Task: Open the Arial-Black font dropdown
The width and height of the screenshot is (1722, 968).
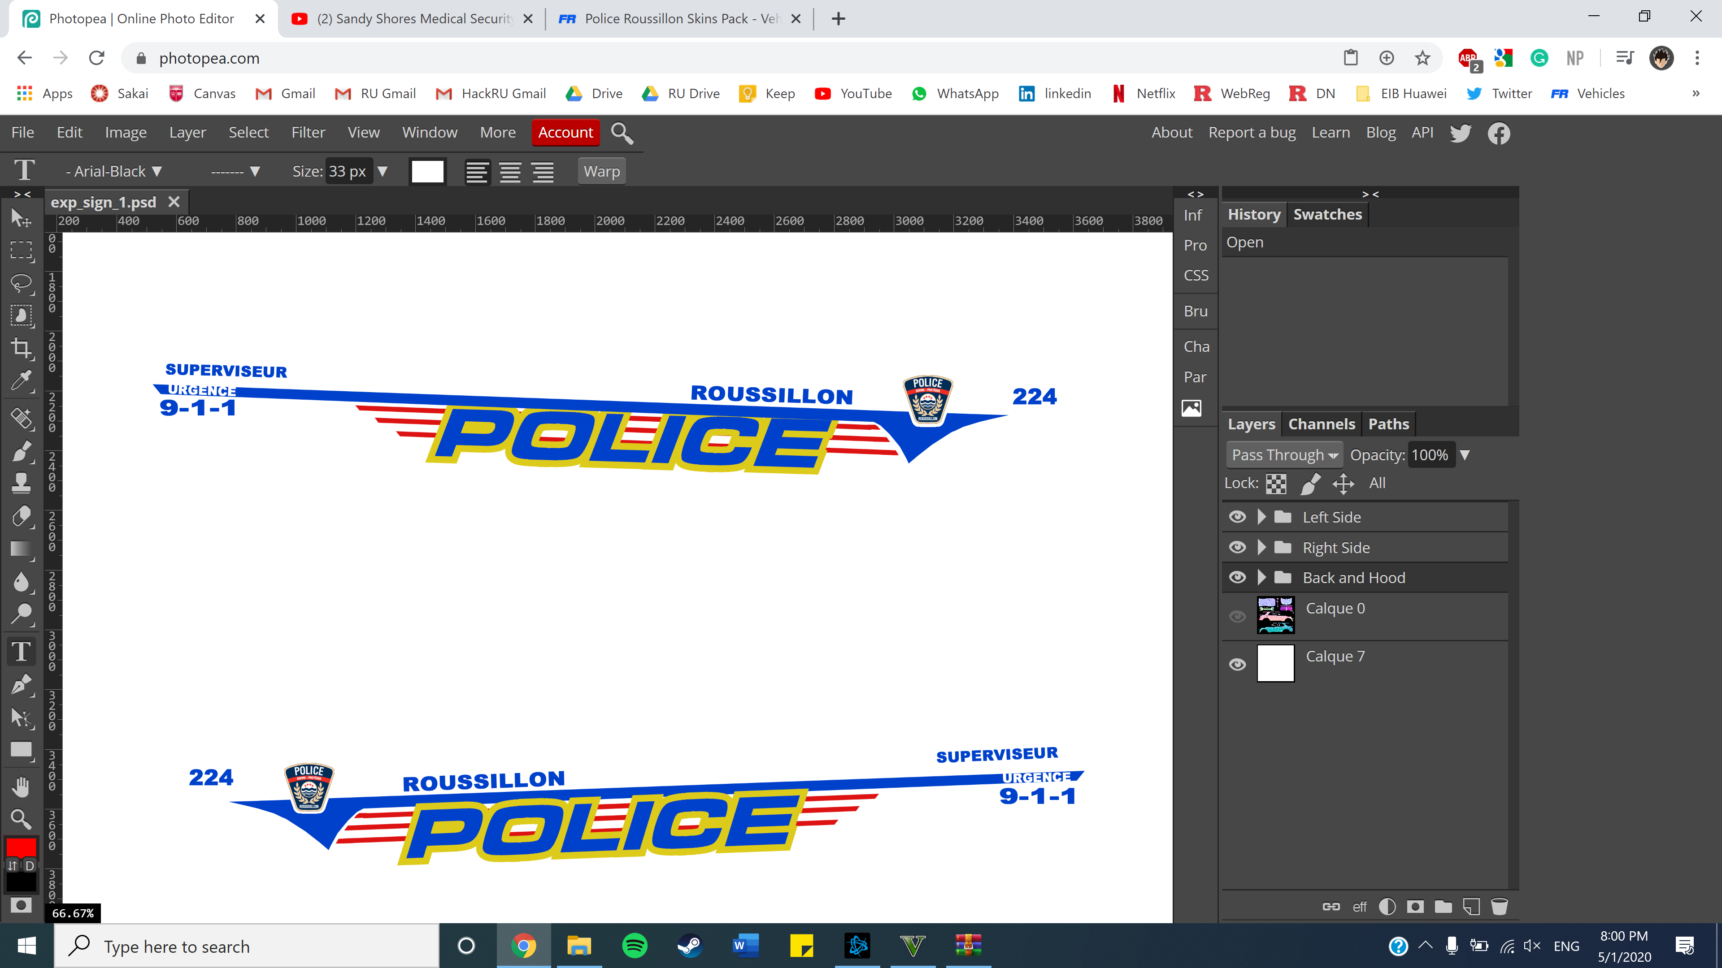Action: pyautogui.click(x=113, y=172)
